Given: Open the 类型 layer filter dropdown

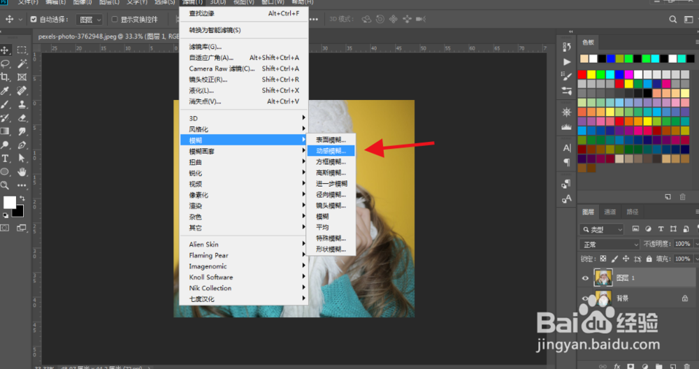Looking at the screenshot, I should click(x=601, y=229).
